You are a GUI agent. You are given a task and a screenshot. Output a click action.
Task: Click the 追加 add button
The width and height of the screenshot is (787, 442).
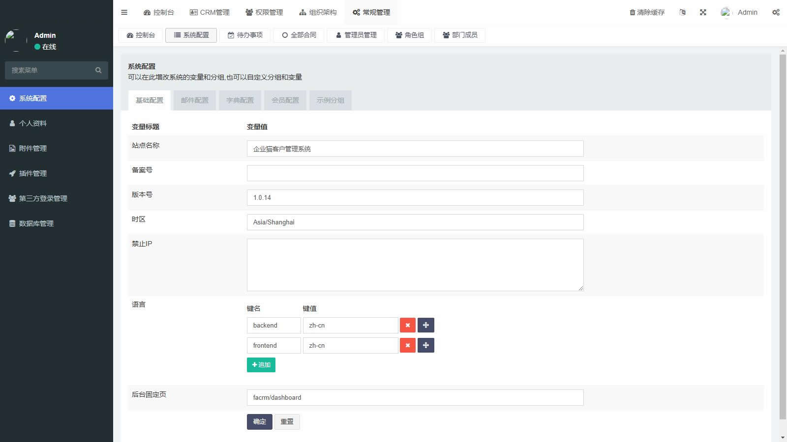tap(261, 364)
